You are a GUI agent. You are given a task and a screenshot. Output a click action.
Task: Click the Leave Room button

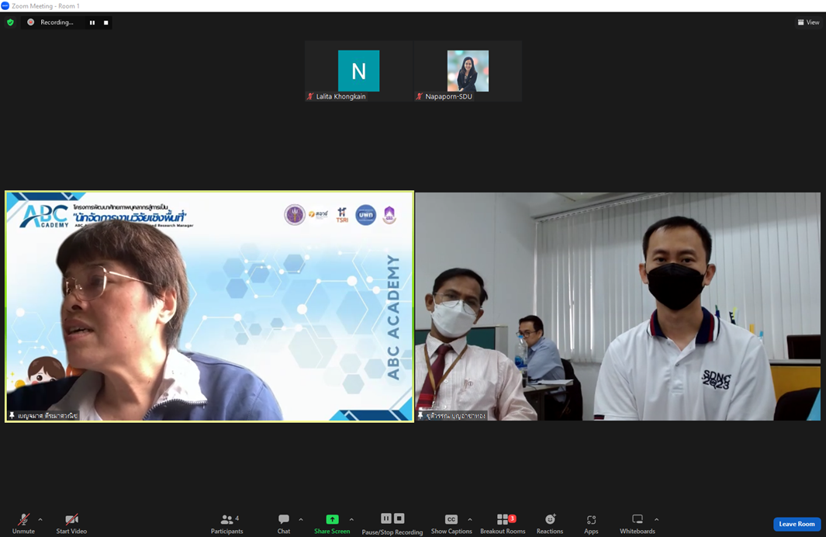tap(797, 524)
